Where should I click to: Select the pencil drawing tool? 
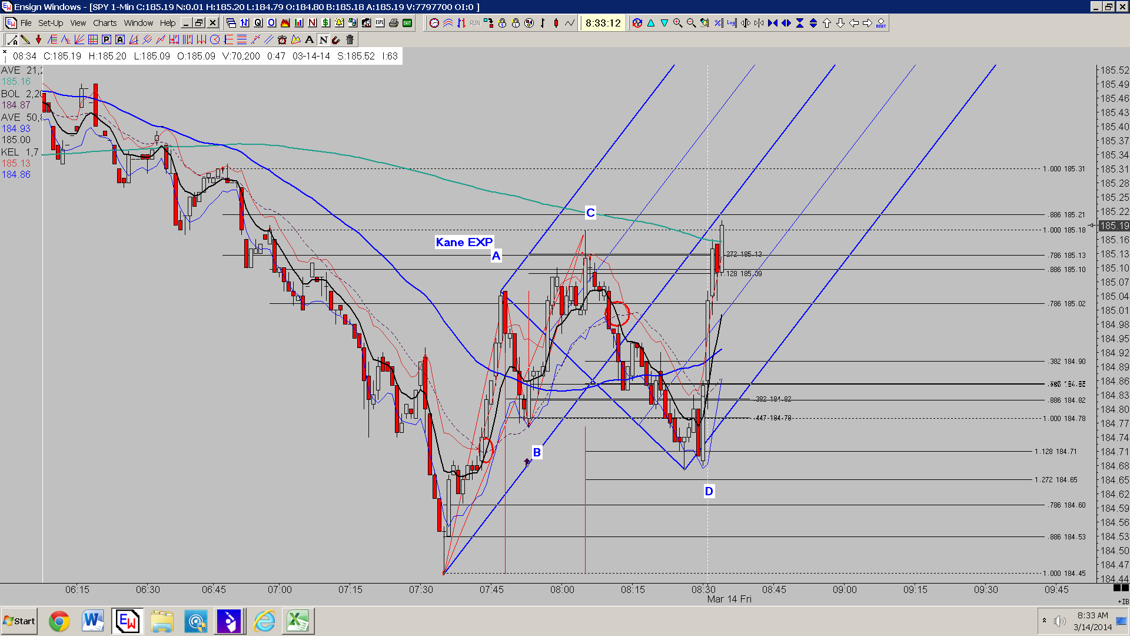click(x=25, y=39)
